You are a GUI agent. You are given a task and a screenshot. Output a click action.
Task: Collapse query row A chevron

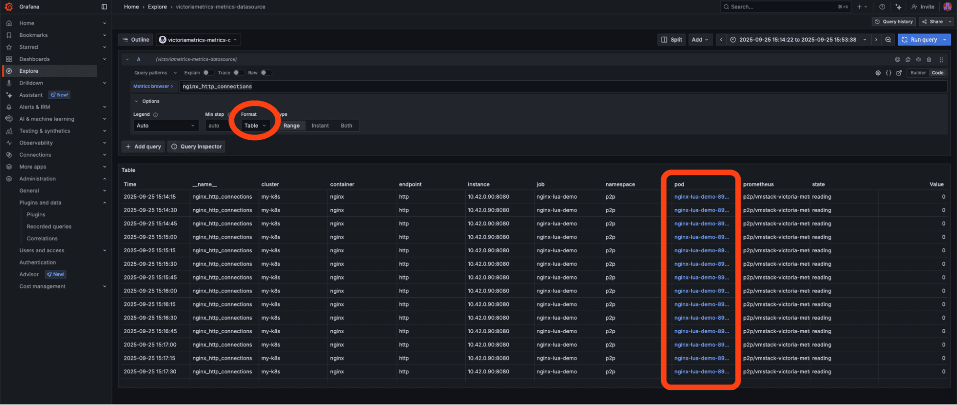(x=127, y=59)
